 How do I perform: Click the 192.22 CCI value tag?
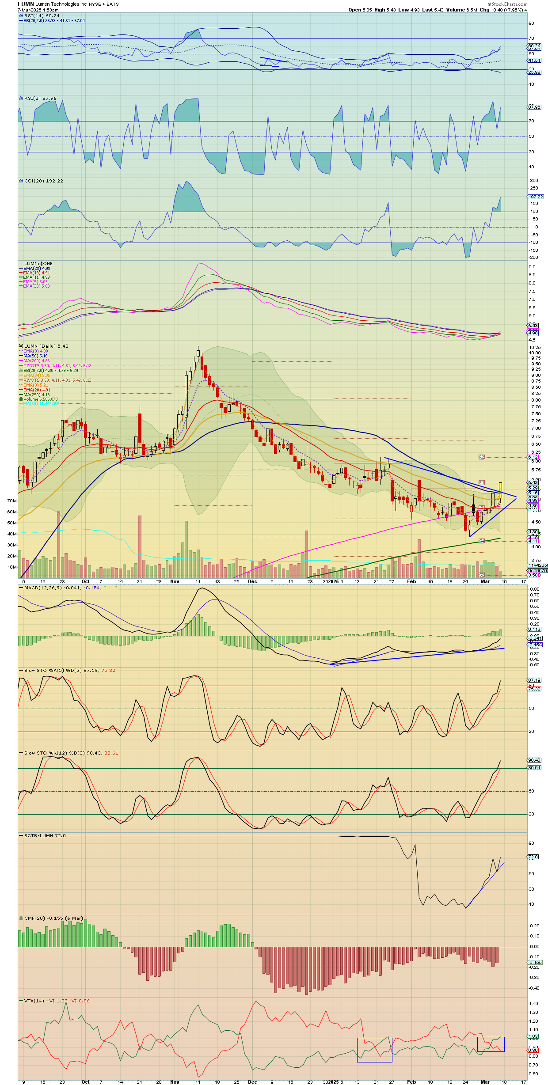click(x=536, y=197)
